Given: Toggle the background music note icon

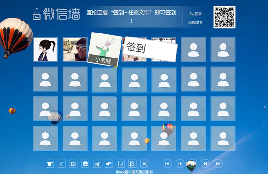Looking at the screenshot, I should pyautogui.click(x=132, y=164).
